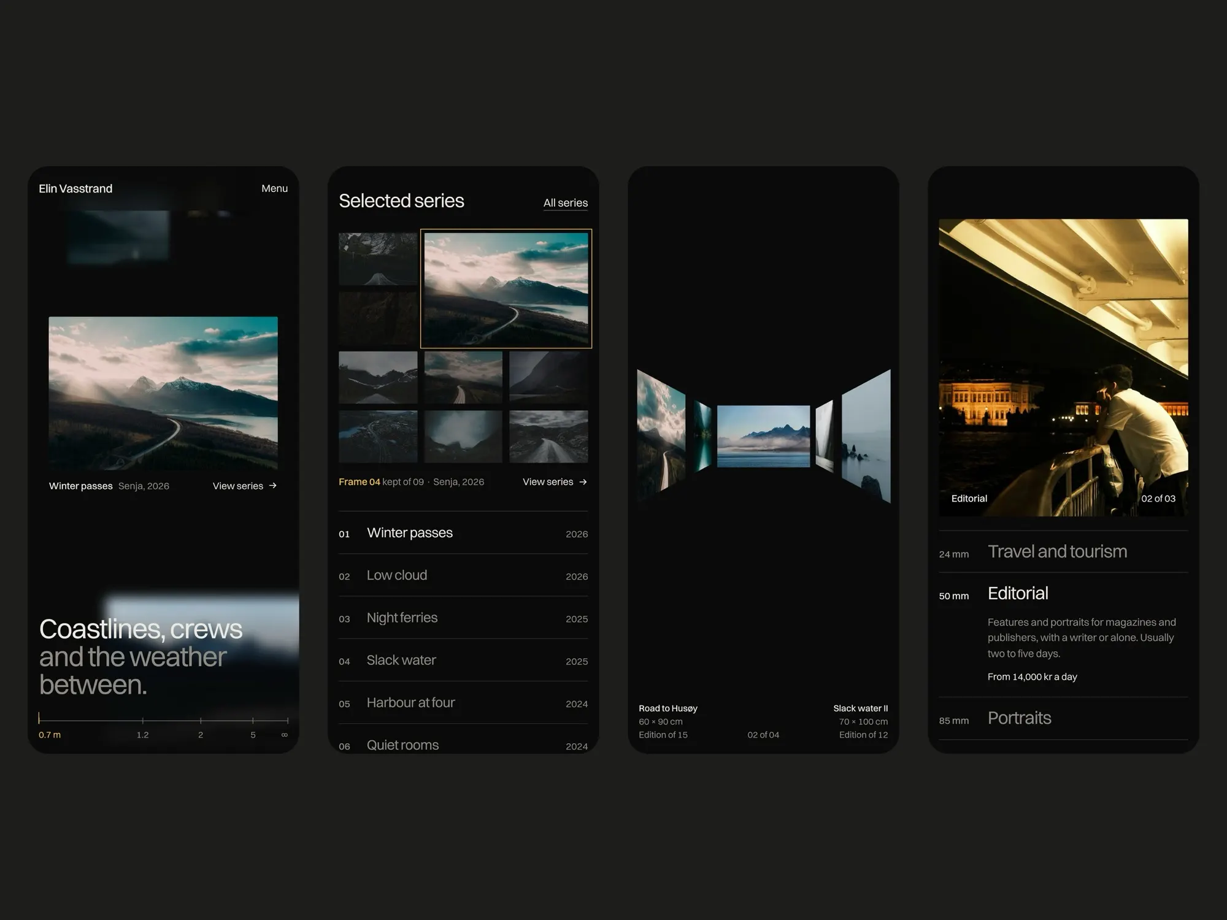Set focus slider to 2
The image size is (1227, 920).
(201, 735)
